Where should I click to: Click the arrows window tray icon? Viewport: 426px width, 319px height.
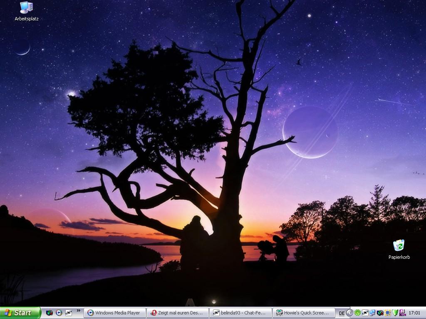click(365, 313)
